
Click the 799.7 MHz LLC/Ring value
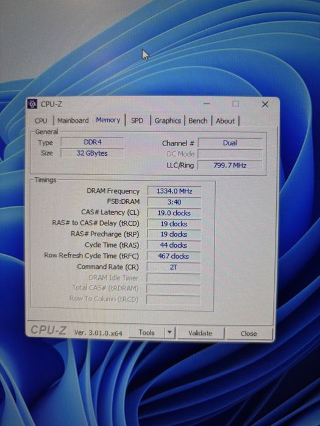230,165
